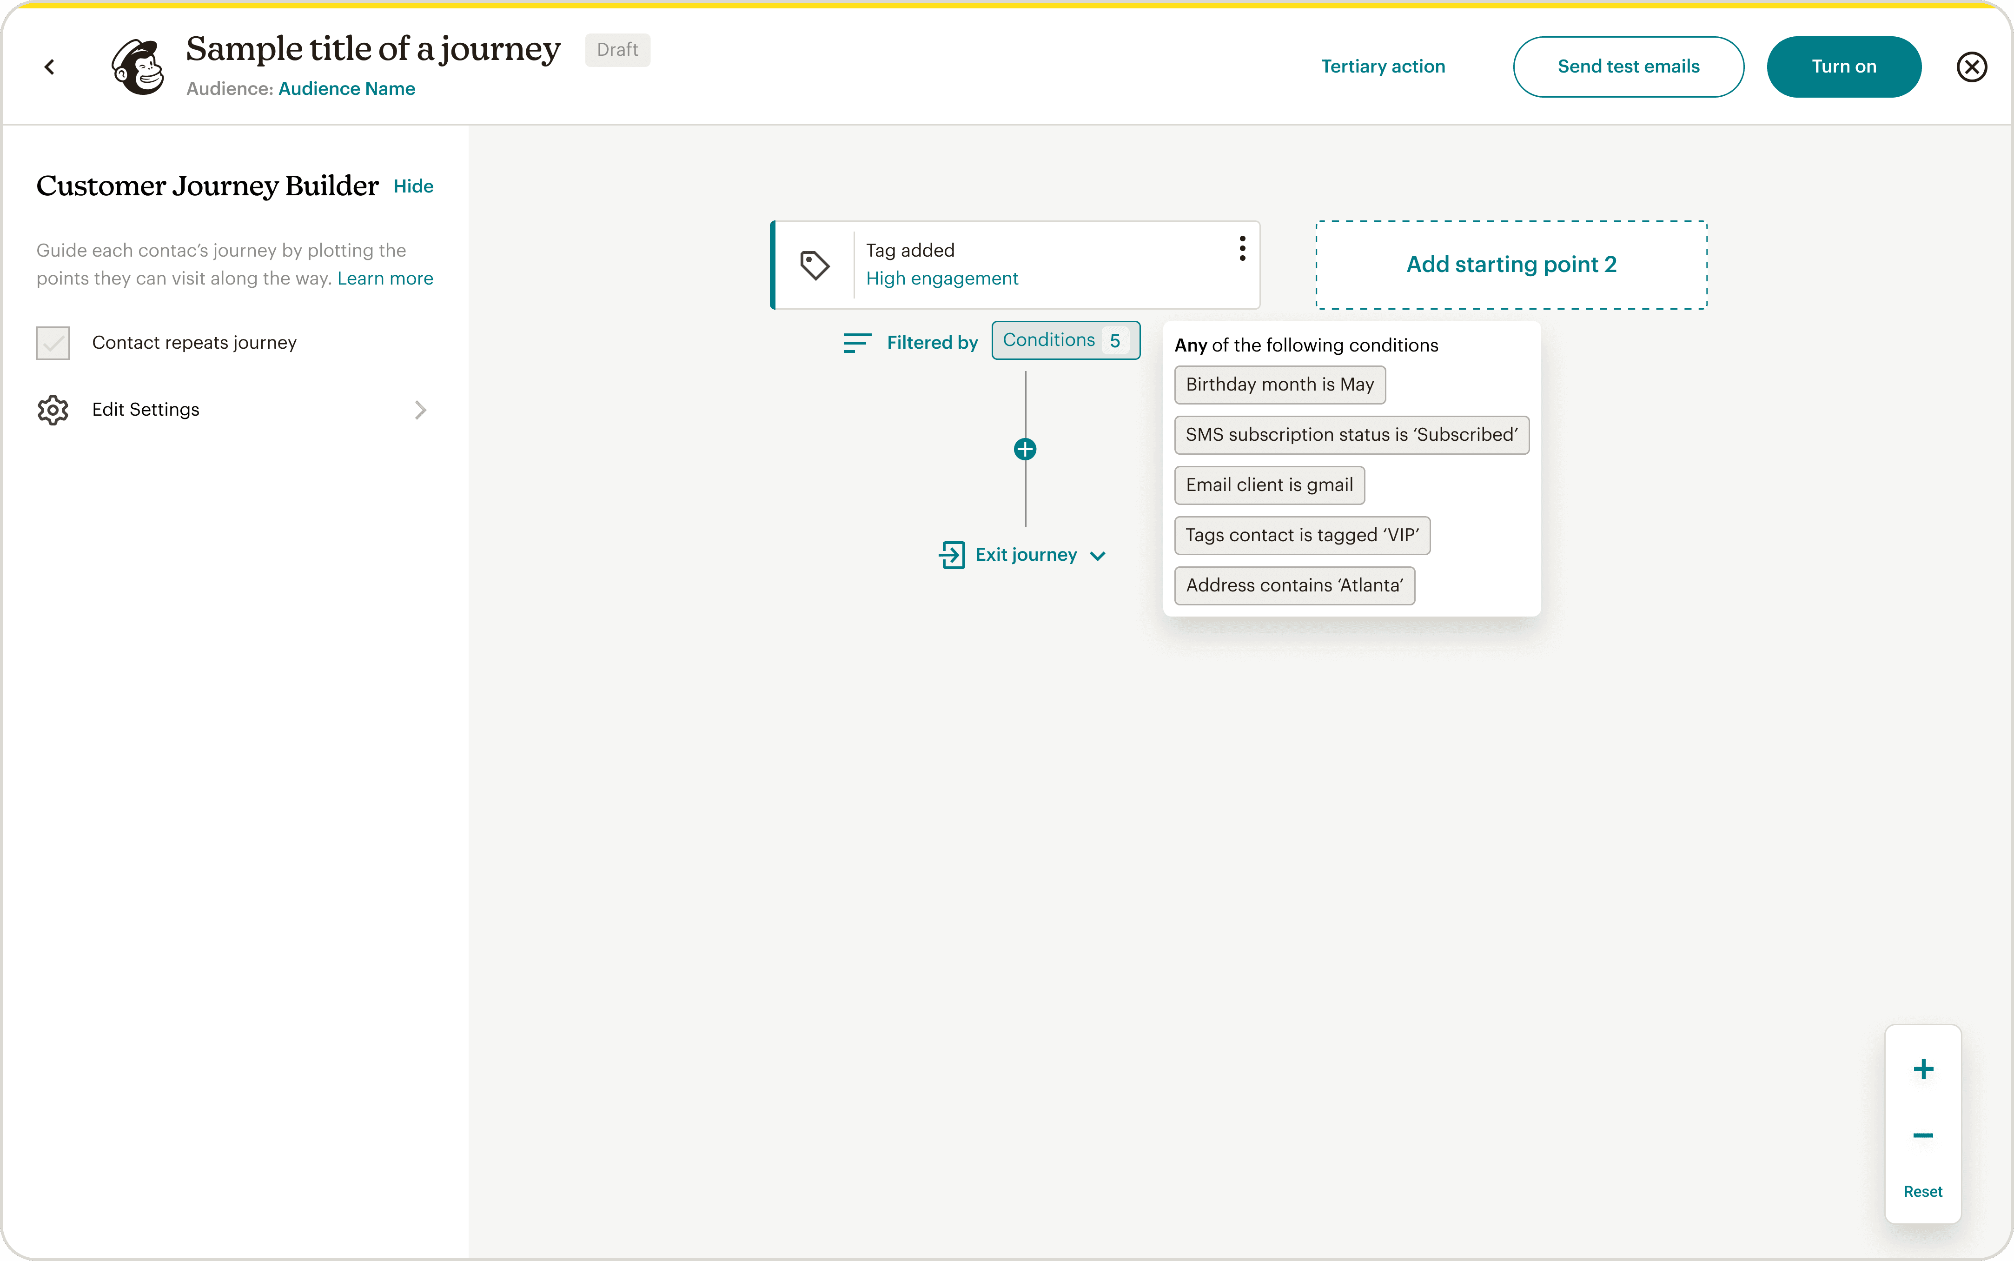Zoom in with the plus icon

tap(1922, 1069)
